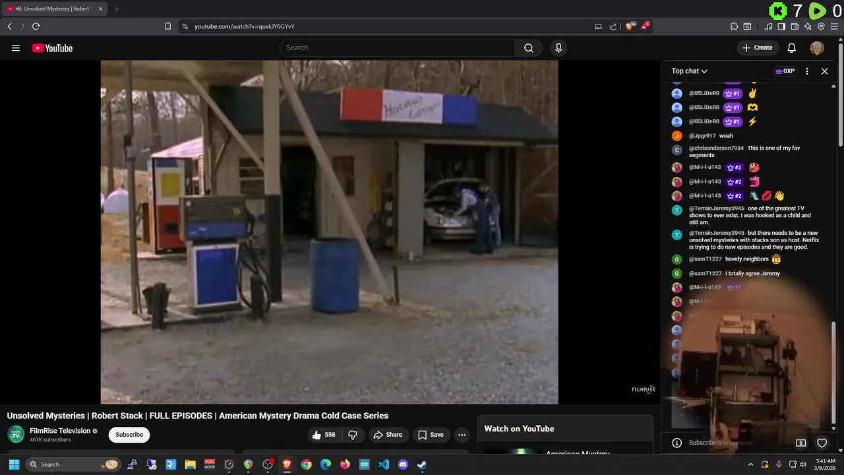
Task: Open Brave Leo AI sparkle icon
Action: click(808, 26)
